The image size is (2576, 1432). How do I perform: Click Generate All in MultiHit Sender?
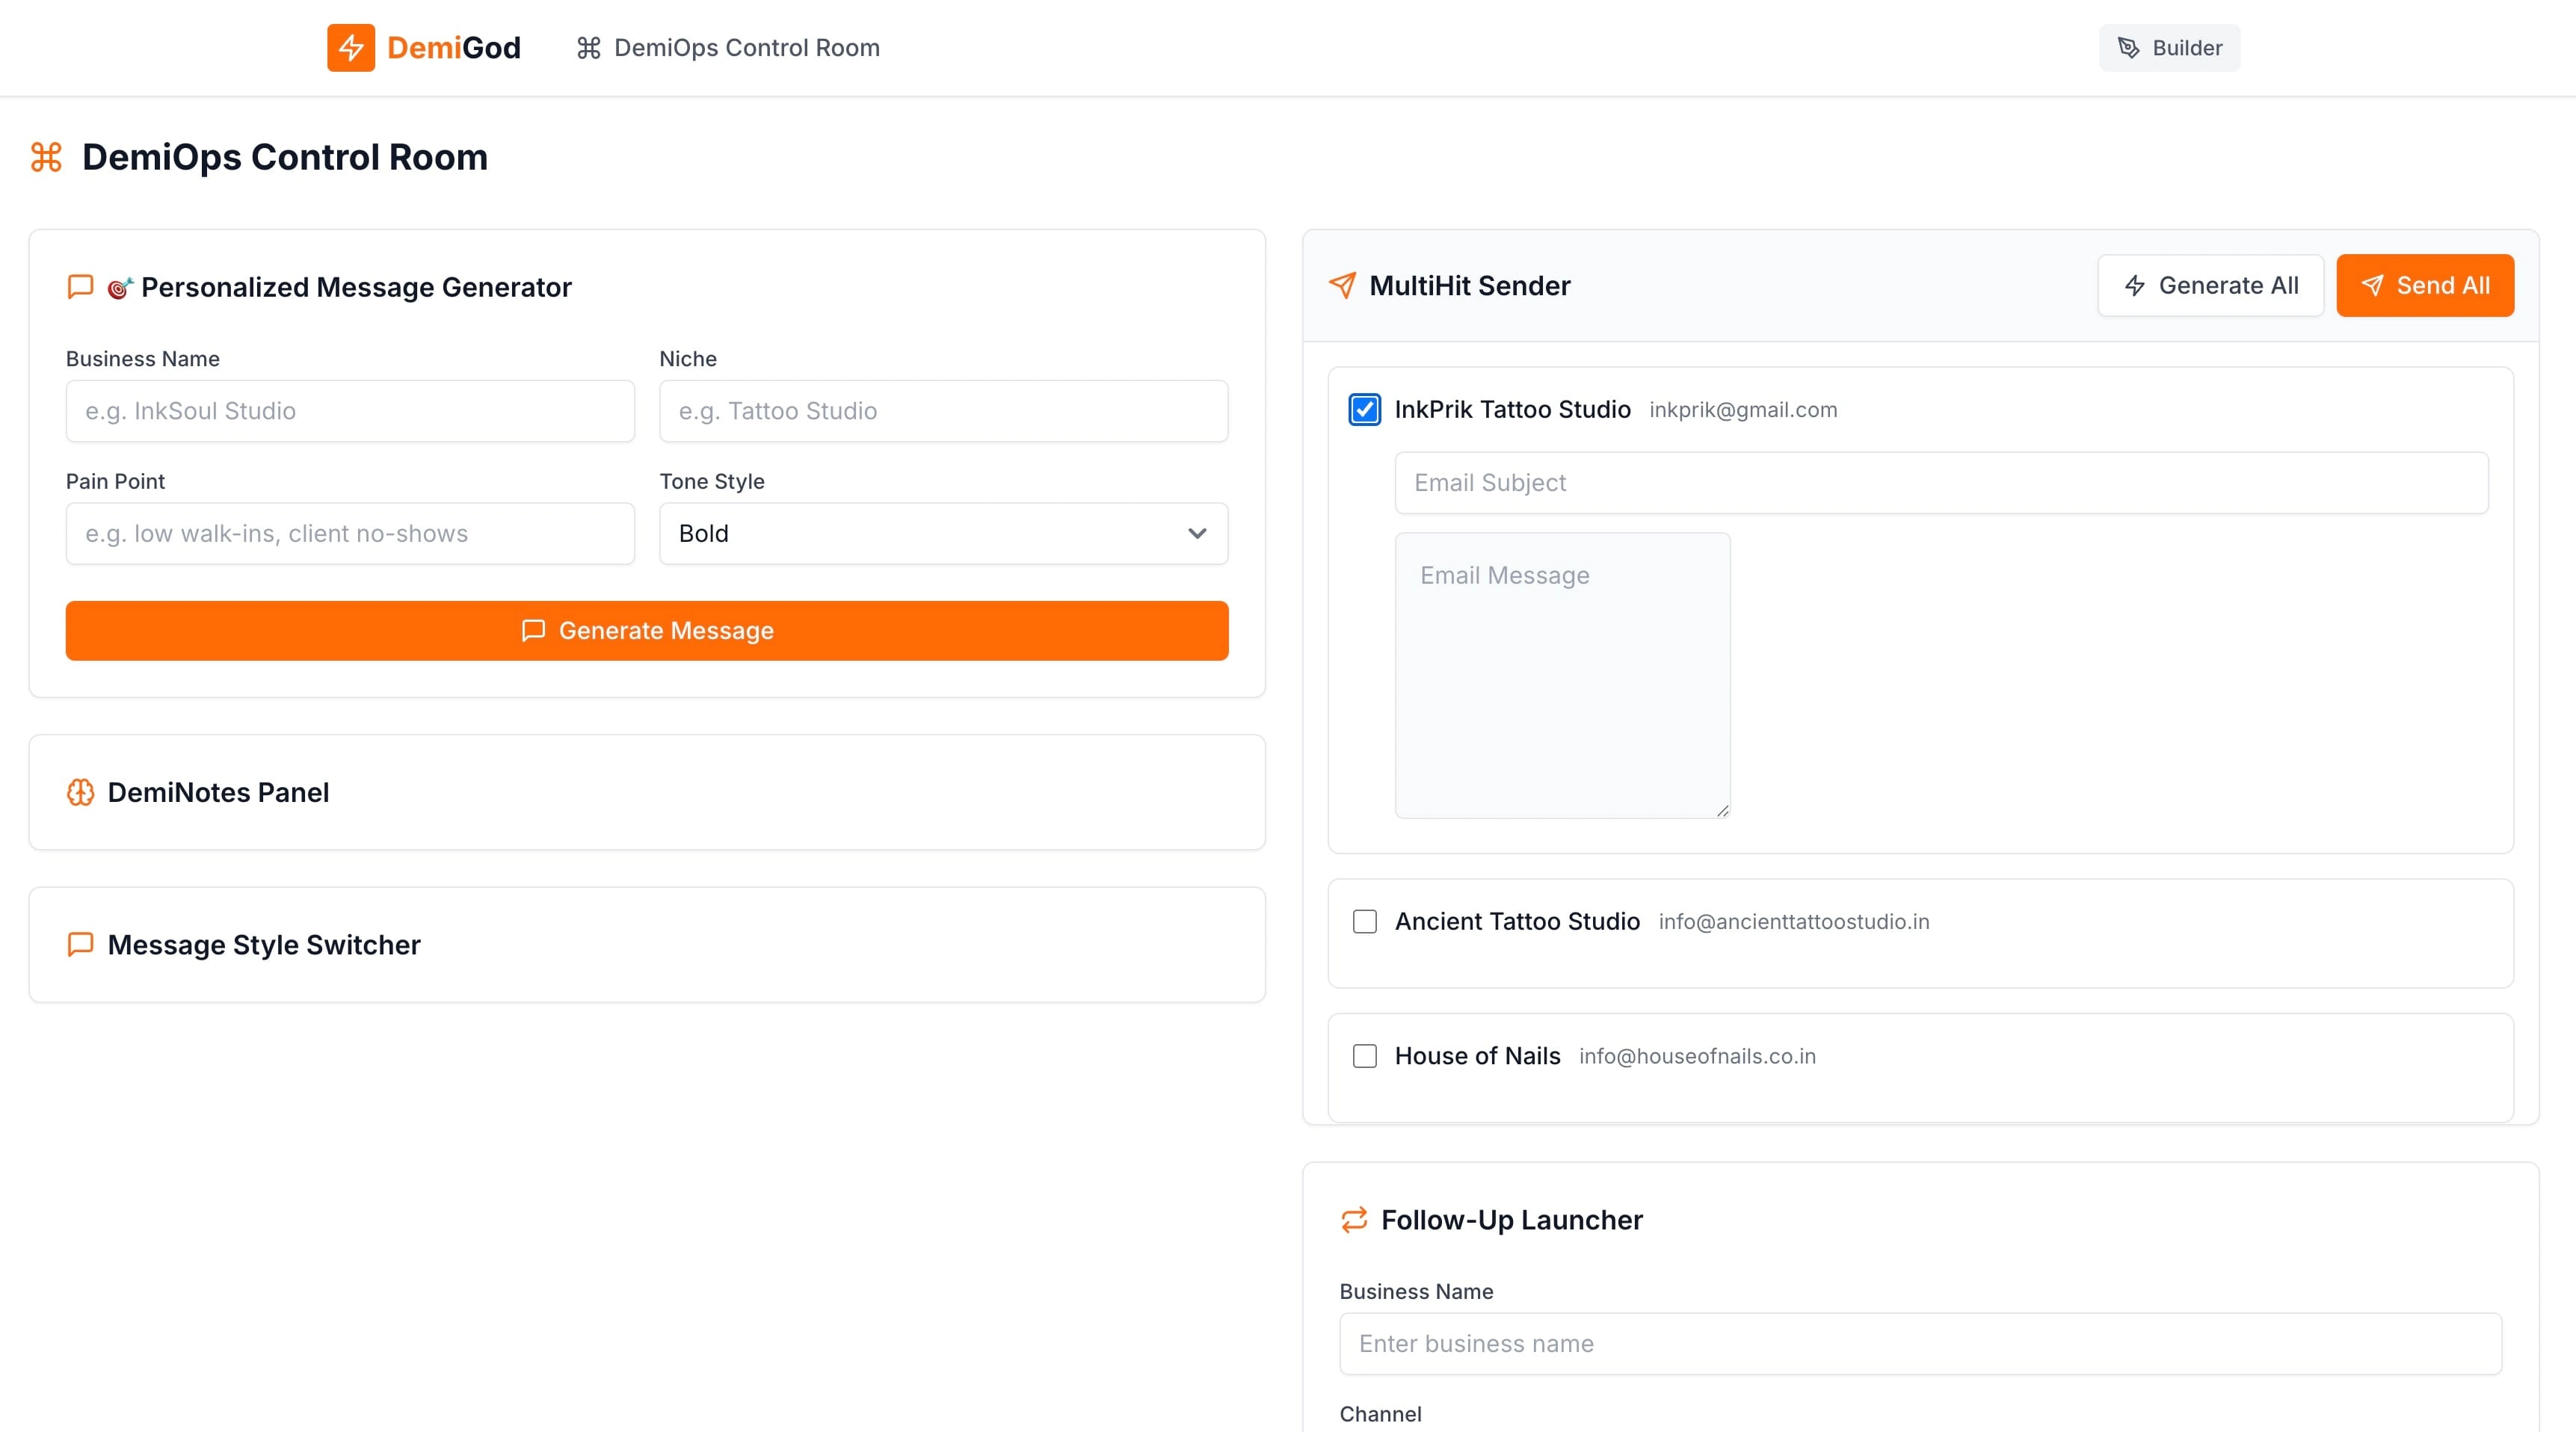pos(2210,286)
